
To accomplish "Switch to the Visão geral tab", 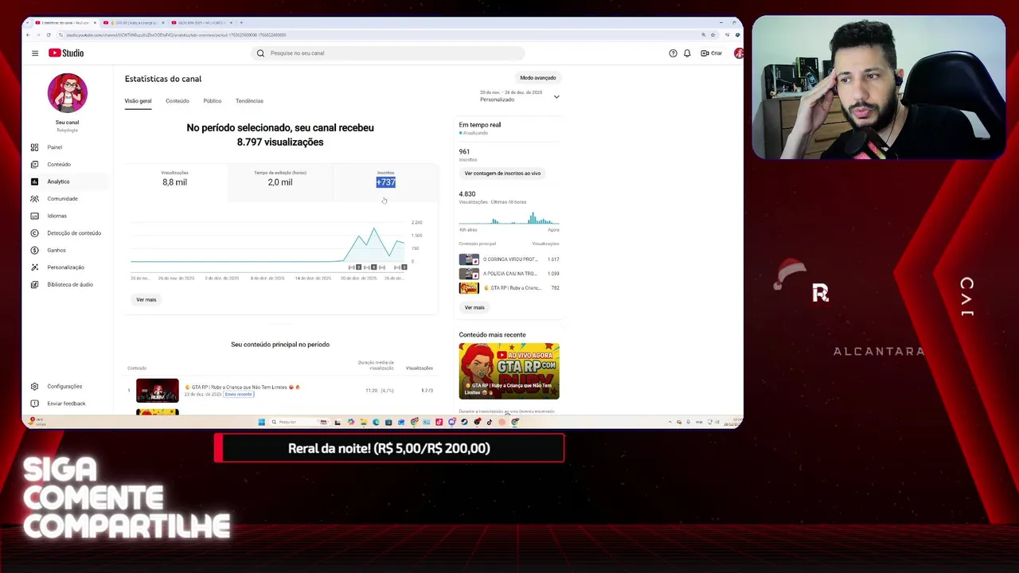I will (x=138, y=101).
